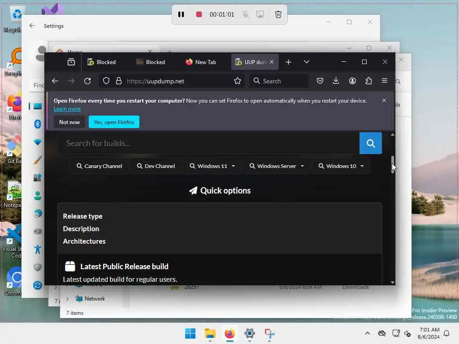Open the Windows Start menu
Image resolution: width=459 pixels, height=344 pixels.
[x=190, y=333]
